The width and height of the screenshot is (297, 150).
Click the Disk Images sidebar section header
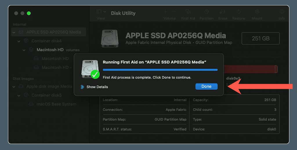(x=23, y=79)
